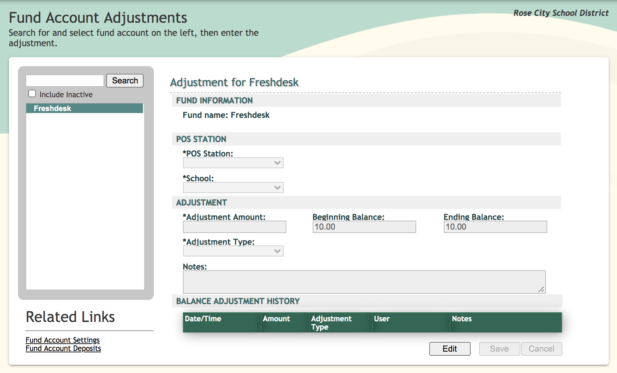The image size is (617, 373).
Task: Click the Adjustment Type column header
Action: point(341,322)
